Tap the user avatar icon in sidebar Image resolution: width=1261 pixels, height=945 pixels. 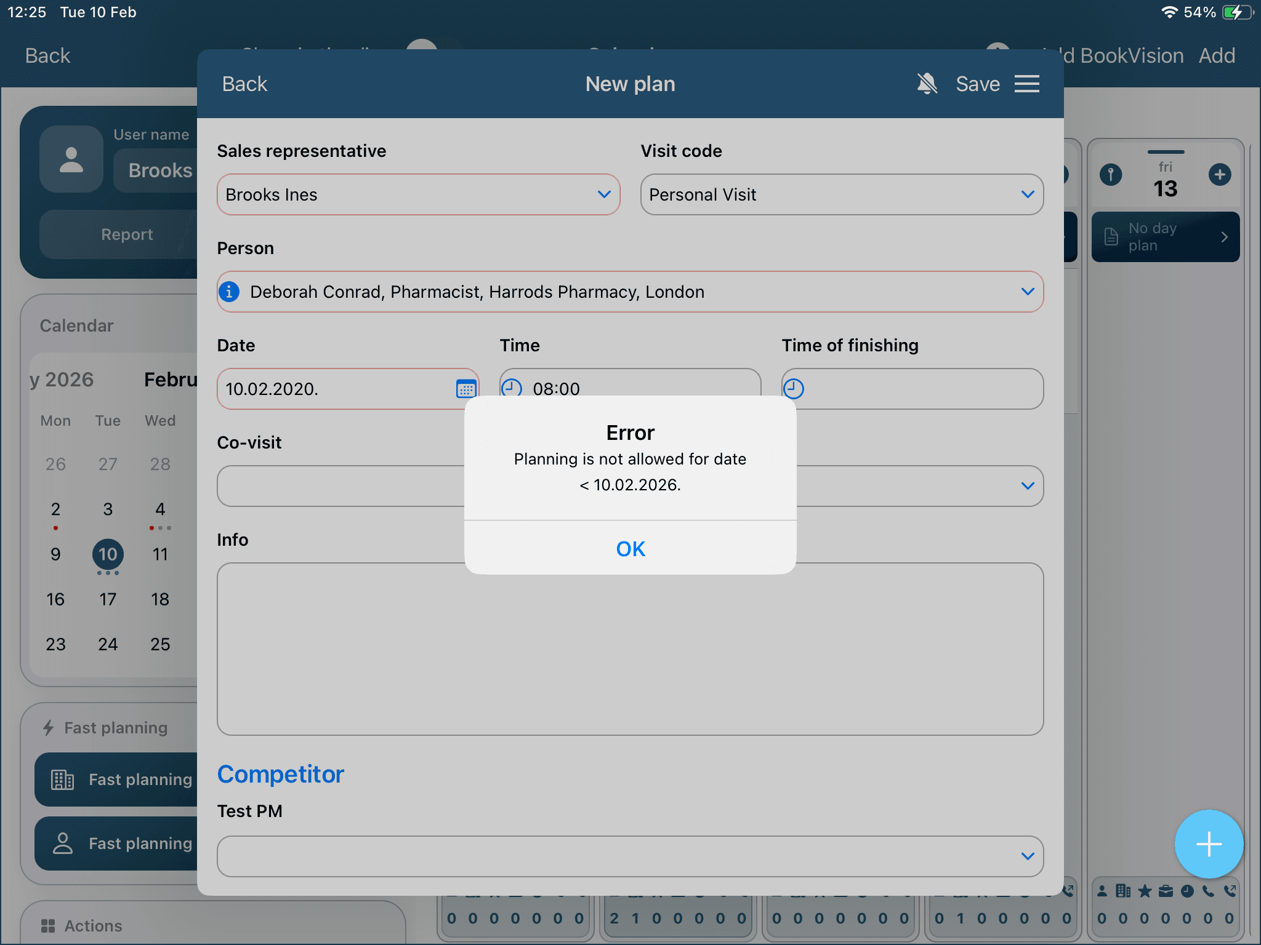(x=71, y=159)
